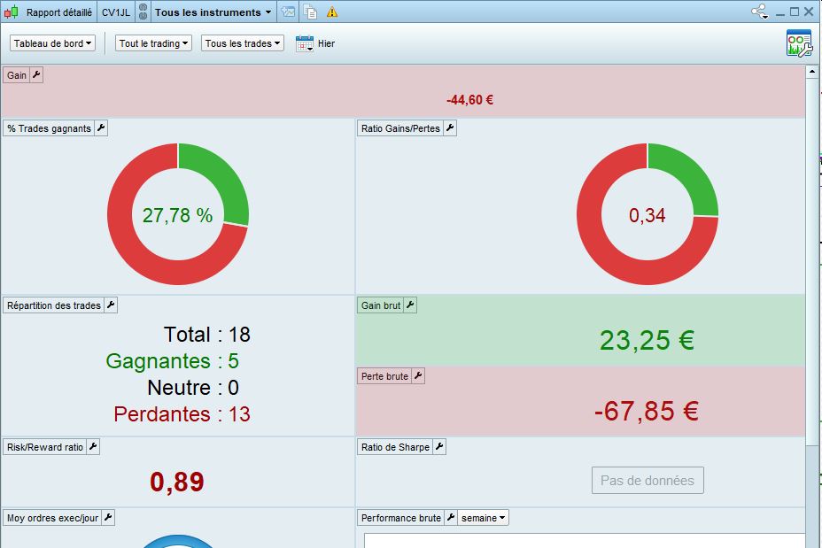Click the wrench icon next to Gain
The height and width of the screenshot is (548, 822).
point(36,75)
